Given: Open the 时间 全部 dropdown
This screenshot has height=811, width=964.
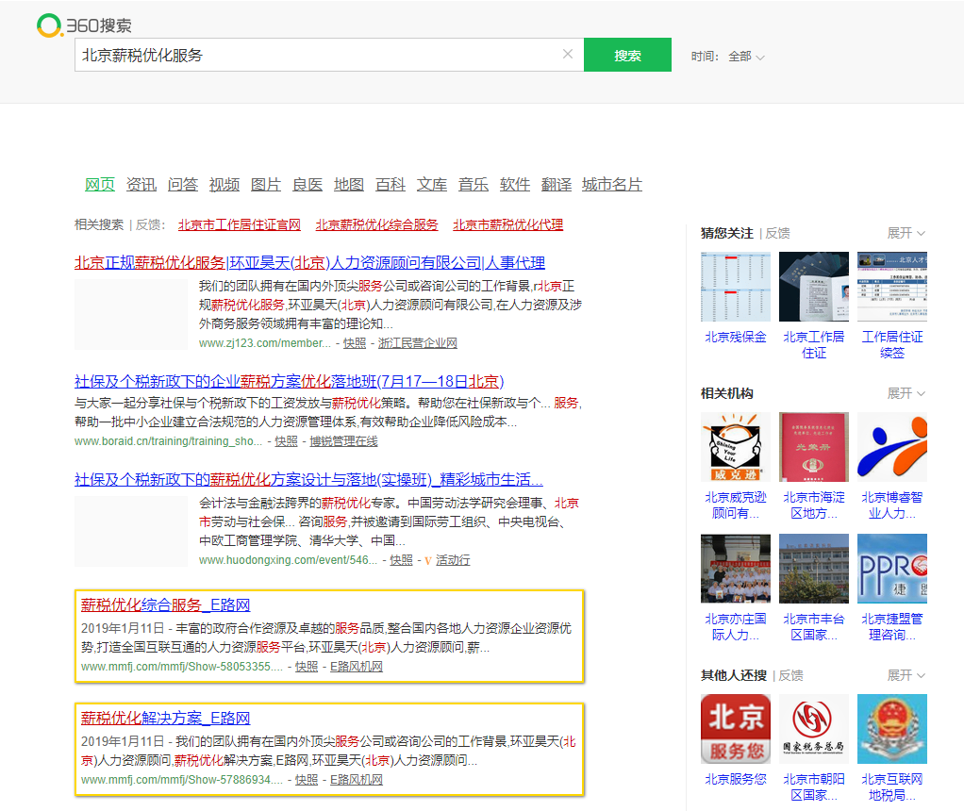Looking at the screenshot, I should [746, 57].
